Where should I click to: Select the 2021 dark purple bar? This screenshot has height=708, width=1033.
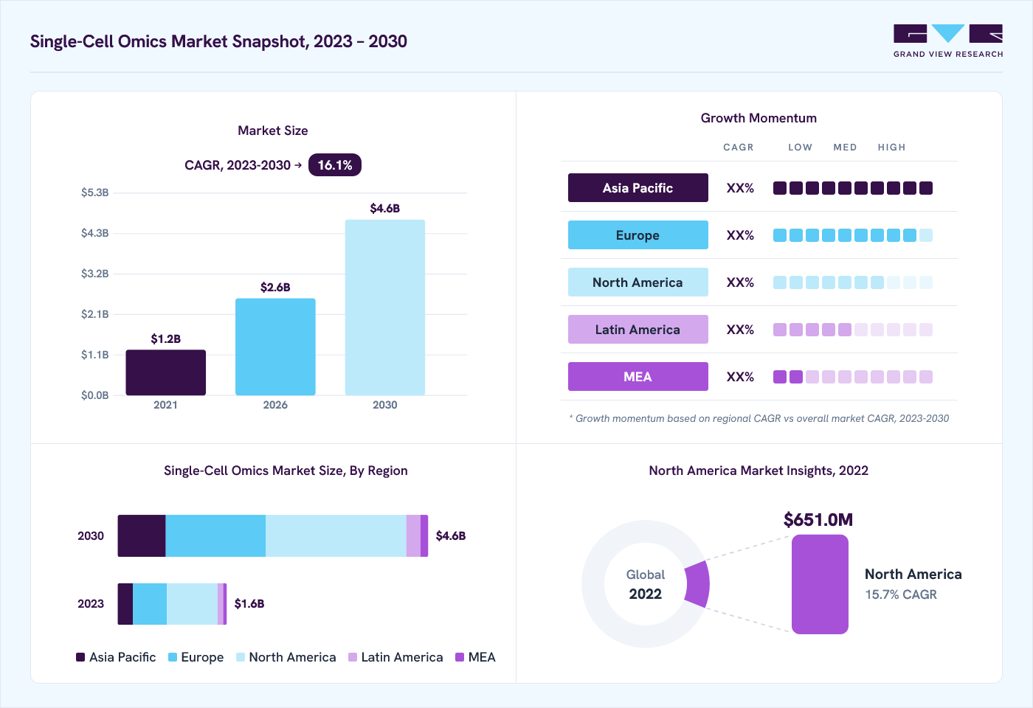(x=165, y=372)
